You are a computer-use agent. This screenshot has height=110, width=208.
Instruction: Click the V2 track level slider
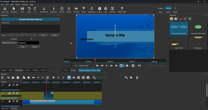(11, 98)
